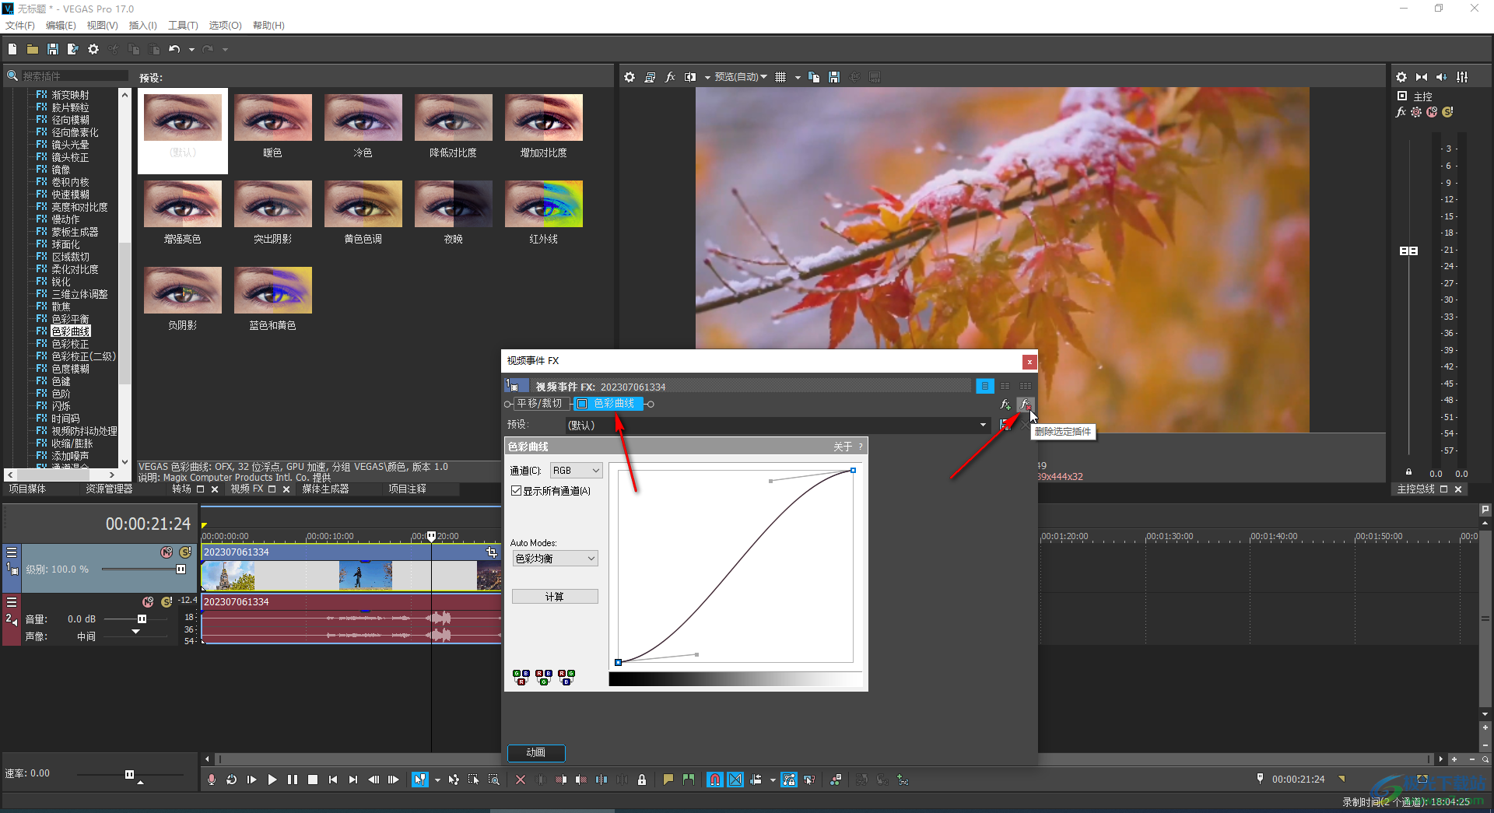Lock the selected event with padlock icon
Image resolution: width=1494 pixels, height=813 pixels.
tap(642, 780)
